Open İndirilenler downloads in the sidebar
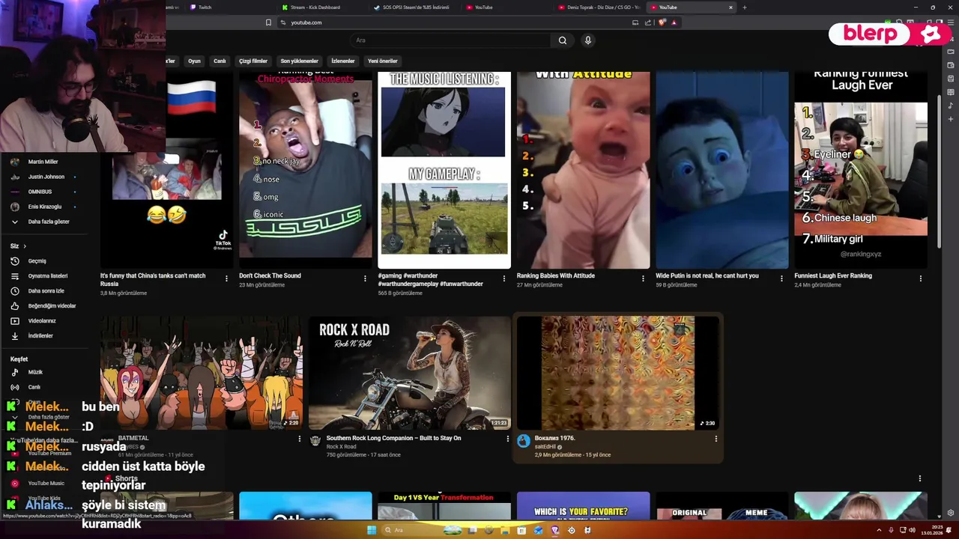The width and height of the screenshot is (959, 539). 40,336
